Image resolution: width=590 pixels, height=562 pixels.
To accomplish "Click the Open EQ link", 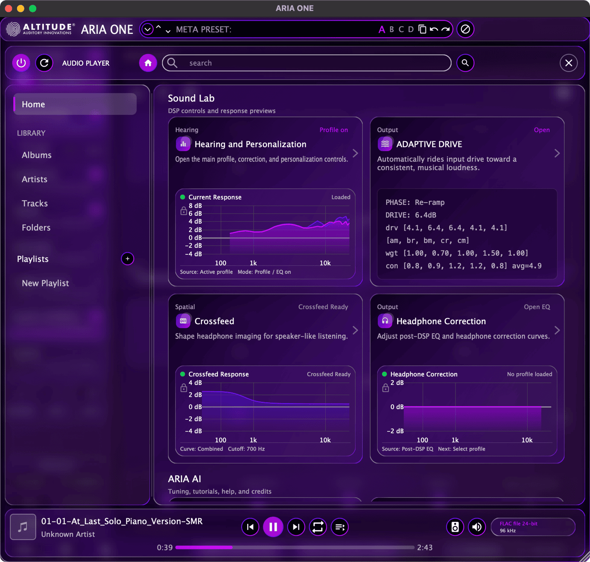I will click(x=537, y=307).
